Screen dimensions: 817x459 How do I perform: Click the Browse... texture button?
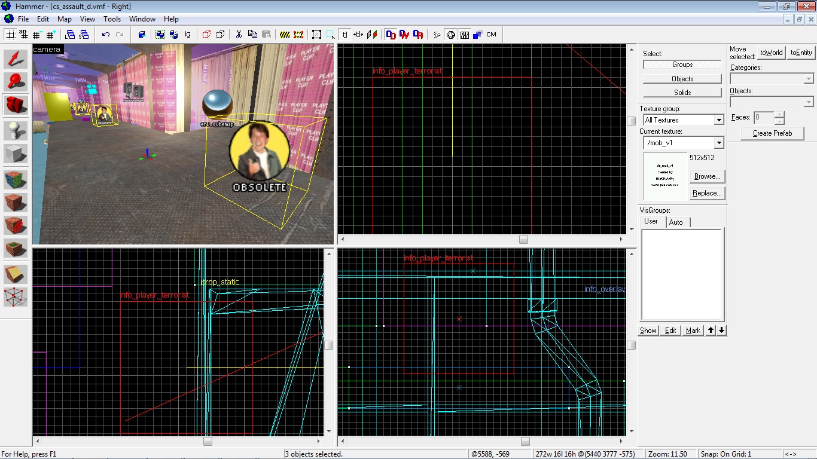click(707, 176)
